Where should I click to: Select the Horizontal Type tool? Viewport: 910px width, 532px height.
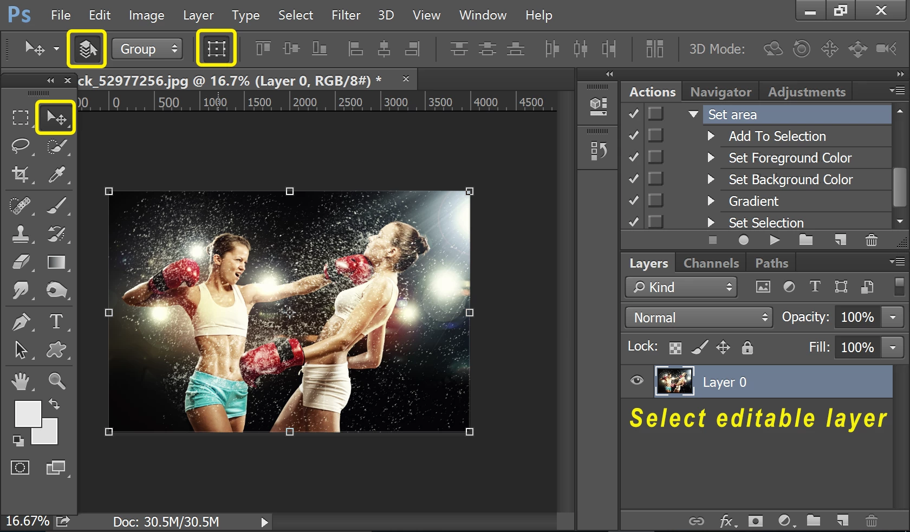tap(56, 321)
